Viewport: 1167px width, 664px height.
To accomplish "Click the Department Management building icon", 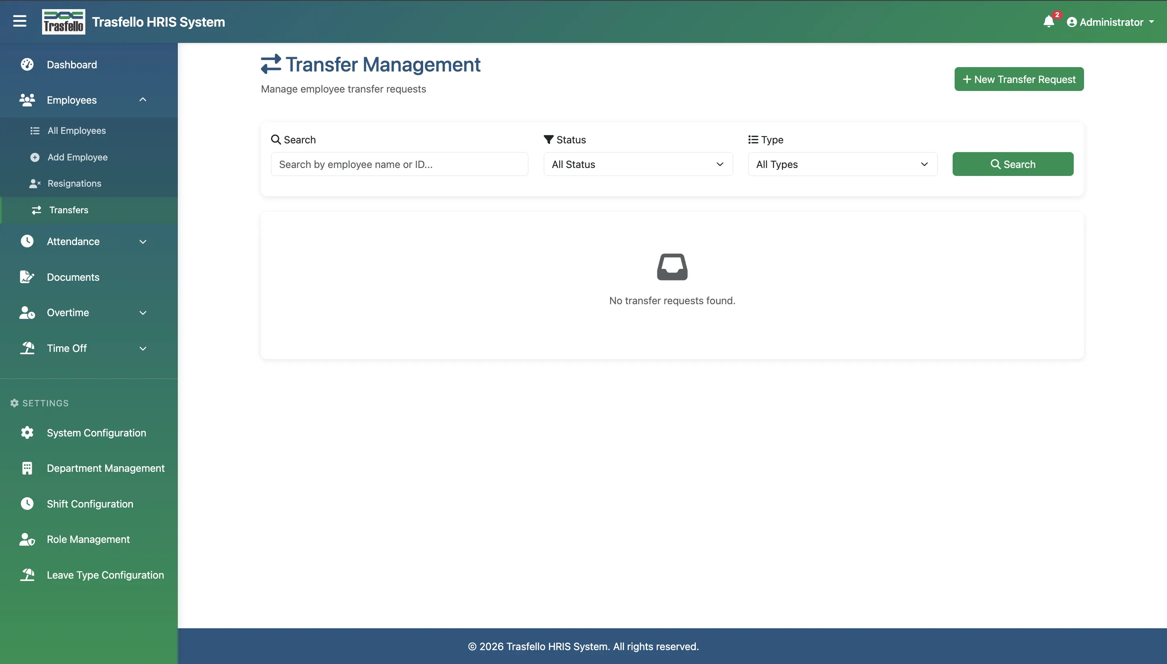I will (x=27, y=468).
